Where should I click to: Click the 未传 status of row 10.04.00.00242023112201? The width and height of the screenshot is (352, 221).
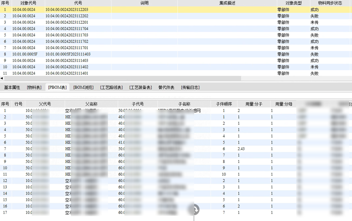tap(315, 22)
